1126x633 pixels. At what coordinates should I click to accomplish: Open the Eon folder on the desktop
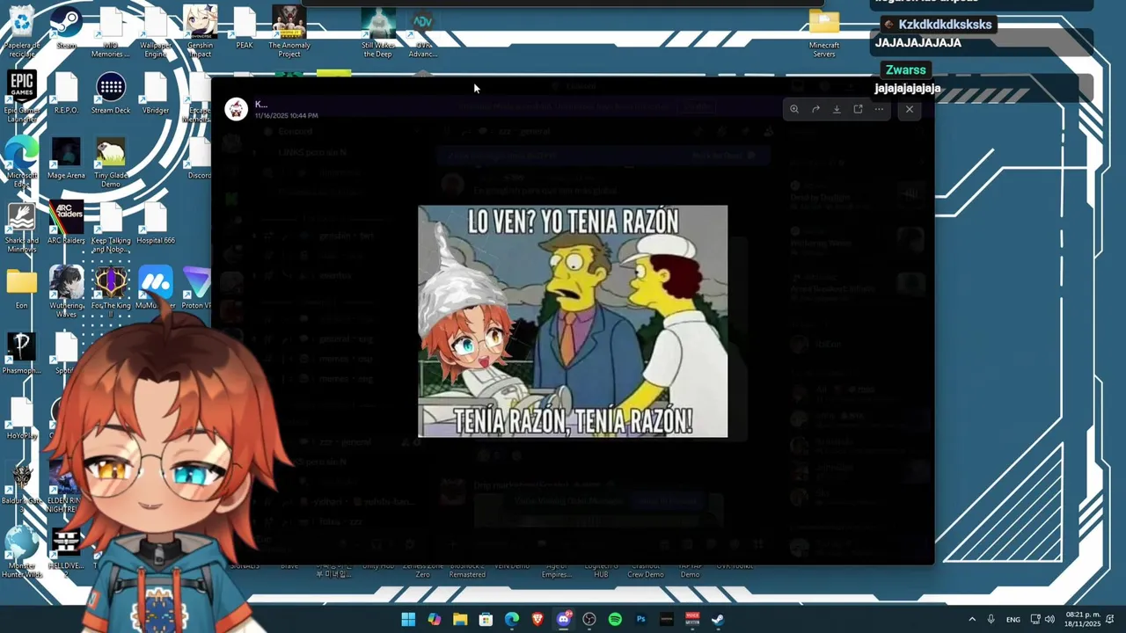(21, 288)
